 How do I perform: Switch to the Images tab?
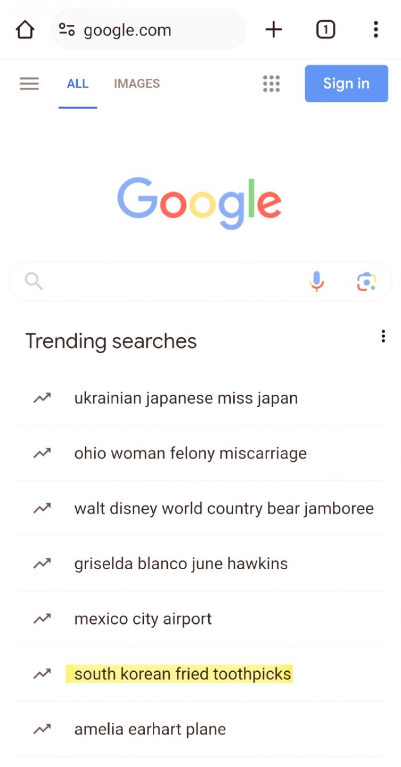pos(137,84)
